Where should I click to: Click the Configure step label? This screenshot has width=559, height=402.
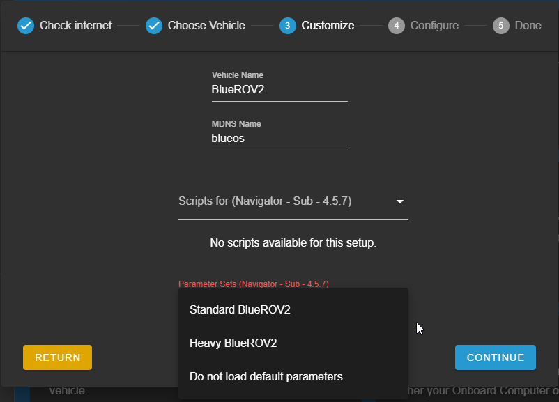point(434,26)
